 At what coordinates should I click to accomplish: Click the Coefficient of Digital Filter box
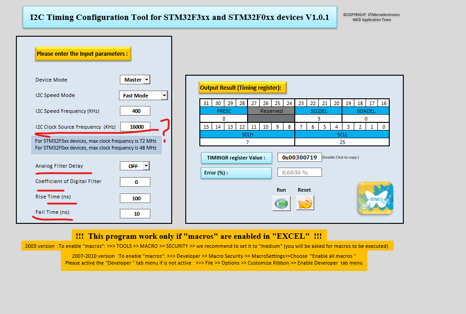point(135,182)
